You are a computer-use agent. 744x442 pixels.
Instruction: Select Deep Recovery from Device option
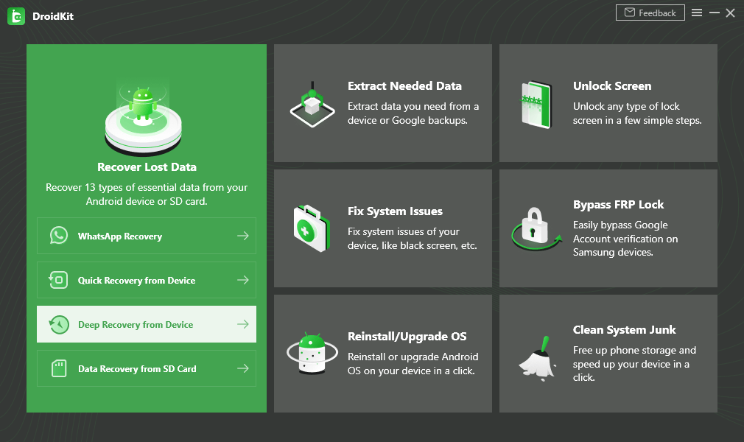point(136,324)
